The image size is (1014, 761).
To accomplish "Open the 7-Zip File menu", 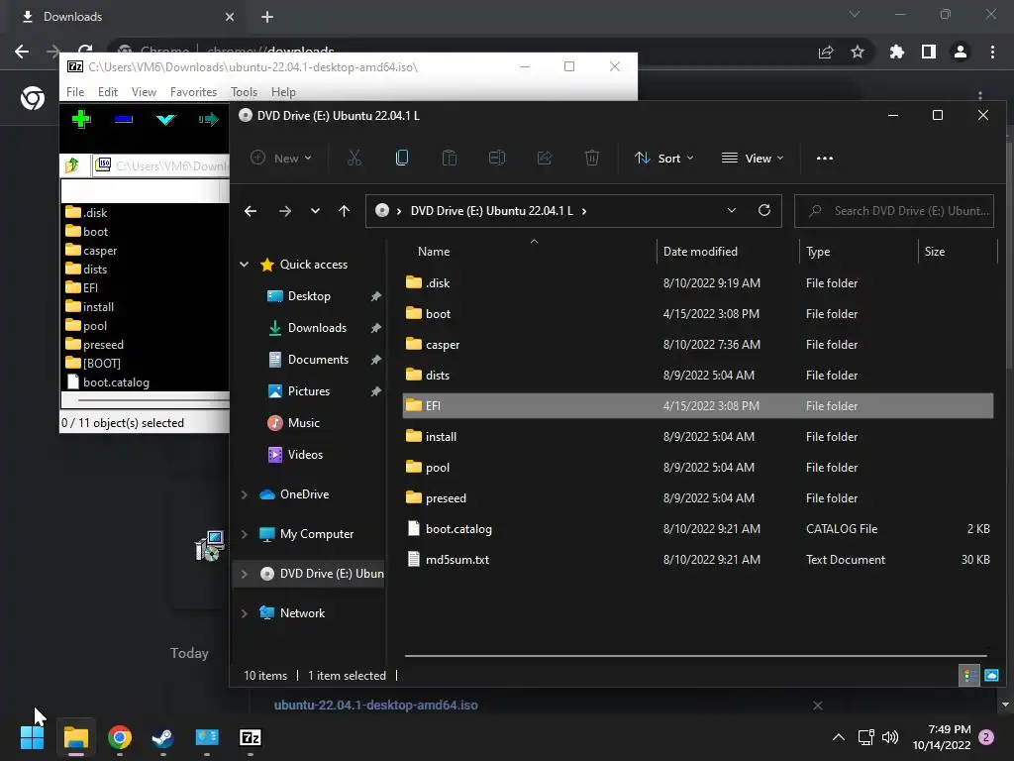I will pos(75,92).
